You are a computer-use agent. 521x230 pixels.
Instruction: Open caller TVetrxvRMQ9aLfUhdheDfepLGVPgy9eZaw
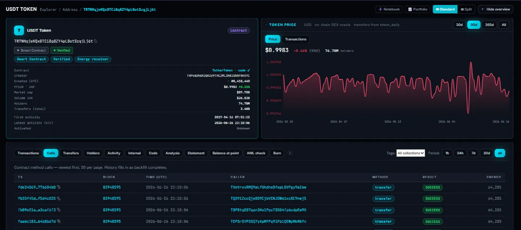point(268,187)
